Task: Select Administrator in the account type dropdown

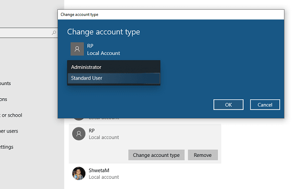Action: click(114, 67)
